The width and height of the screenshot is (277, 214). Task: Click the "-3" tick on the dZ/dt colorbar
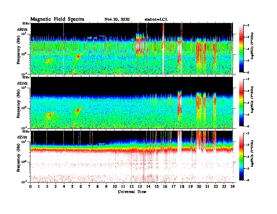[248, 145]
